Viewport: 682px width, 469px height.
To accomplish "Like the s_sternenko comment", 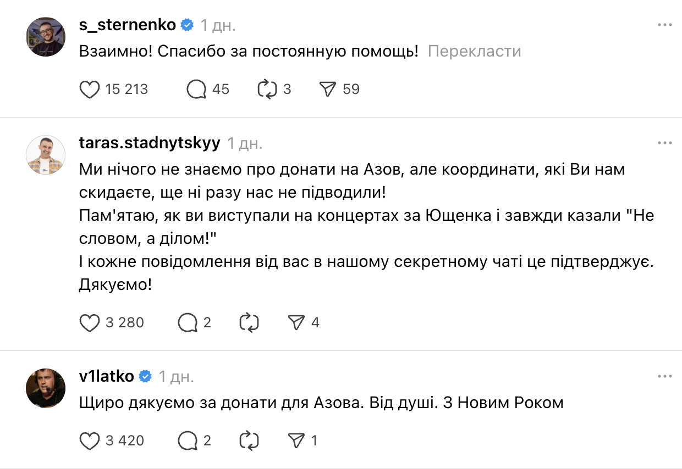I will [90, 90].
